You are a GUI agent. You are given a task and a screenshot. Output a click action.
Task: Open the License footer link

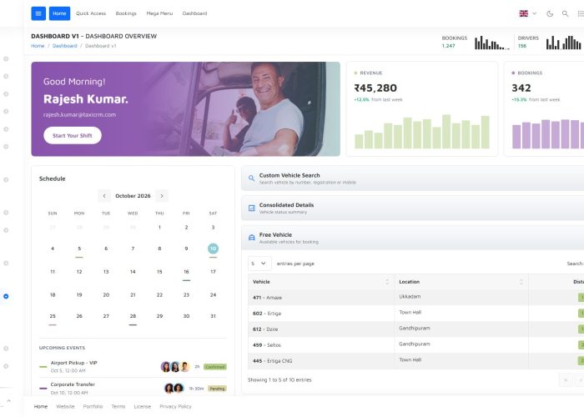pyautogui.click(x=143, y=407)
